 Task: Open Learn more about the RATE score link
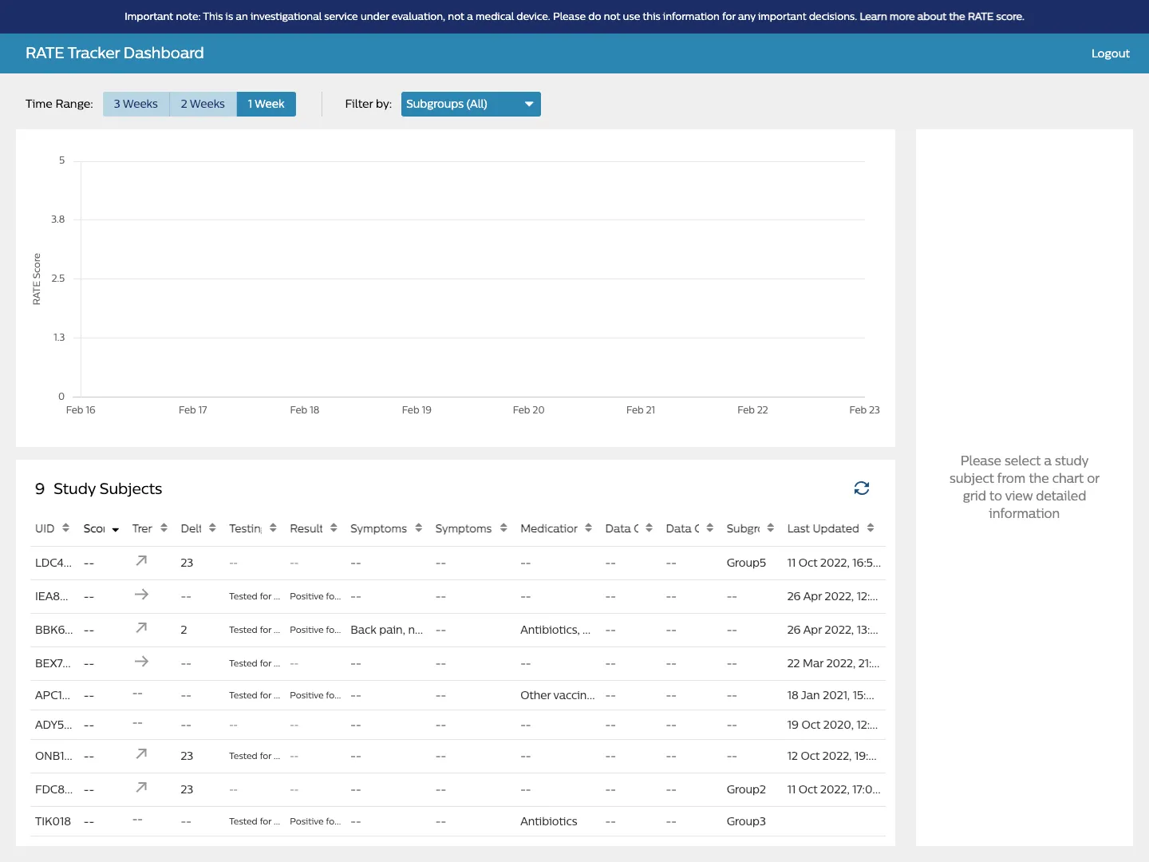pos(942,17)
